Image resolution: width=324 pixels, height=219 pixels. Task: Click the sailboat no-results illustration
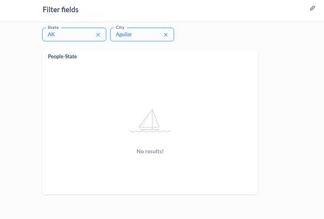tap(150, 121)
